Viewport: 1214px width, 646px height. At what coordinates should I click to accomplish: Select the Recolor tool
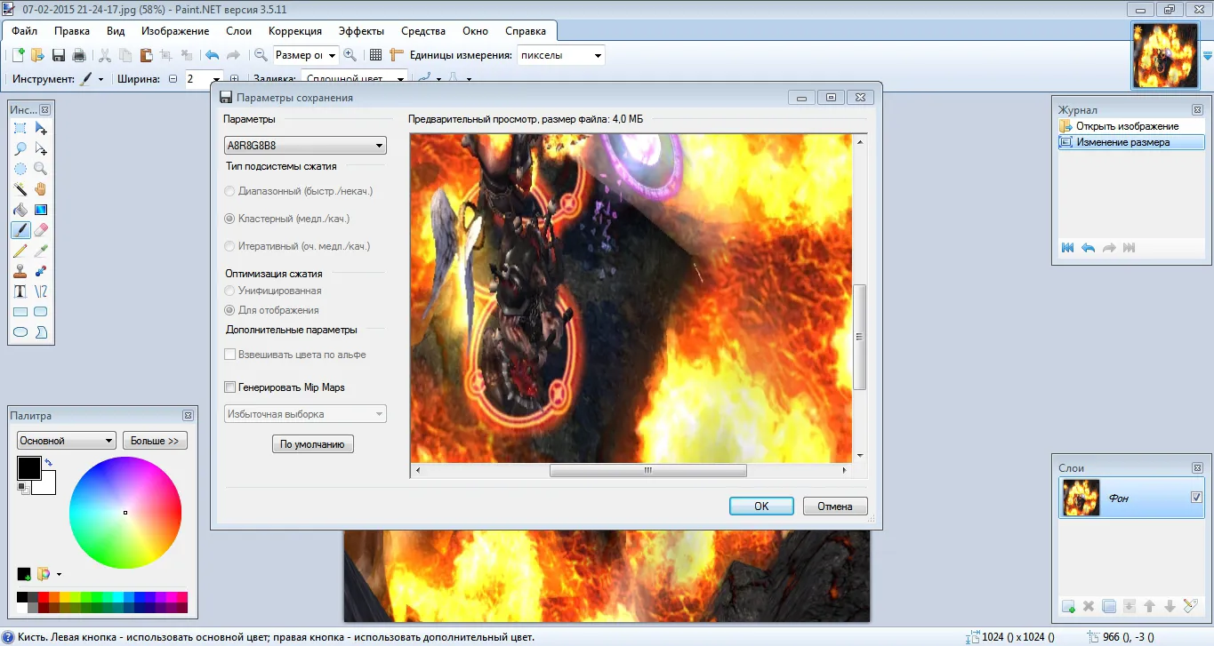(x=41, y=271)
